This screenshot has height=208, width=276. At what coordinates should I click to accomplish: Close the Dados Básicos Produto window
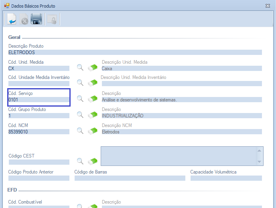268,6
